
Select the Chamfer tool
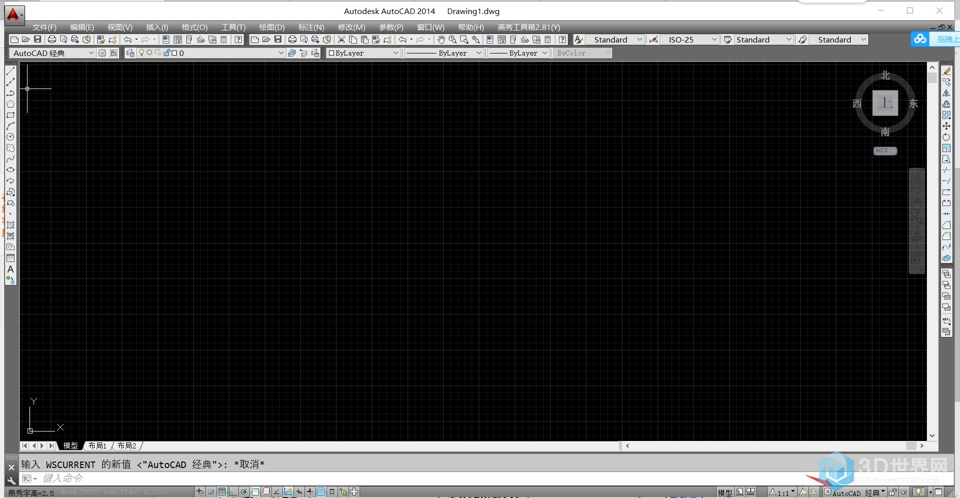(946, 225)
